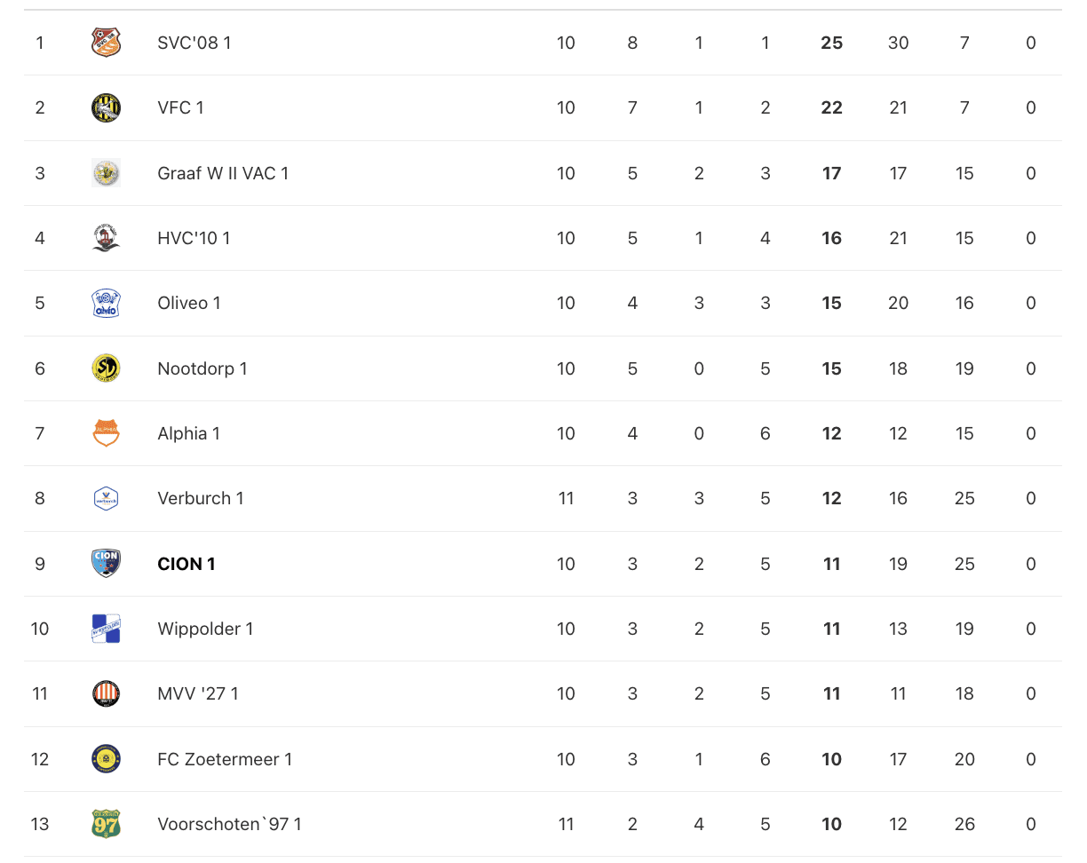Click the Voorschoten`97 1 team name
Screen dimensions: 1087x863
(x=229, y=824)
